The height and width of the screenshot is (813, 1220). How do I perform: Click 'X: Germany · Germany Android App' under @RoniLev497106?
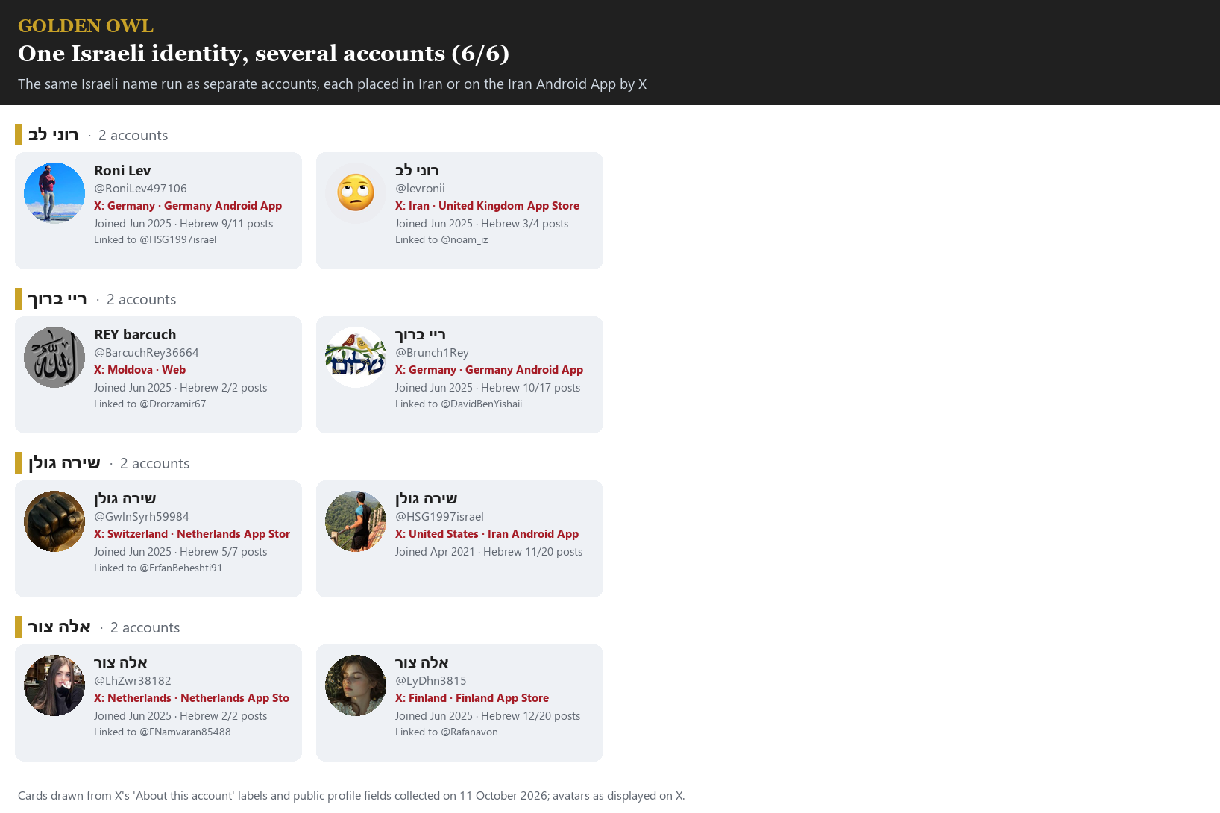coord(188,206)
